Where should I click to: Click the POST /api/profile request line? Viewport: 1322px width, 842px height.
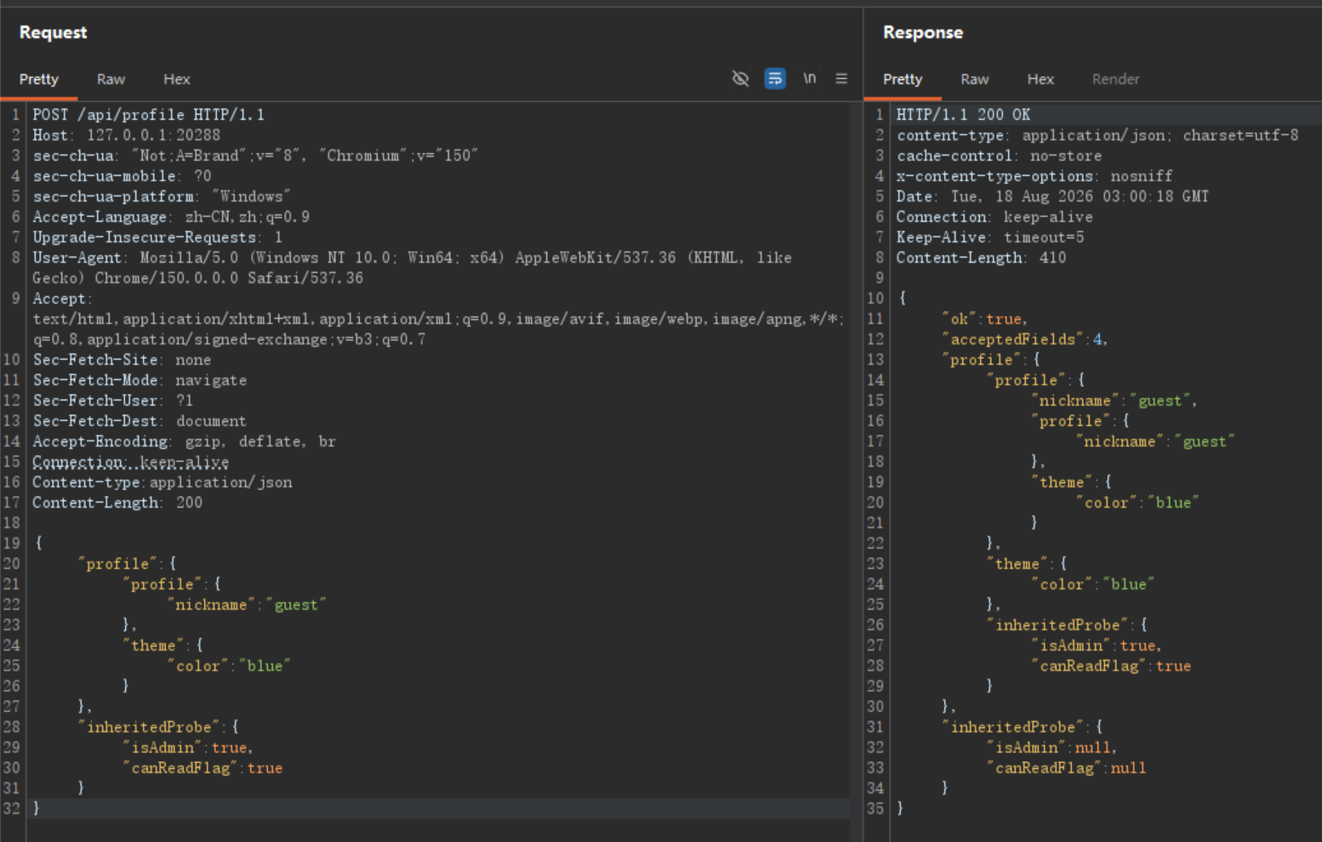[x=149, y=115]
